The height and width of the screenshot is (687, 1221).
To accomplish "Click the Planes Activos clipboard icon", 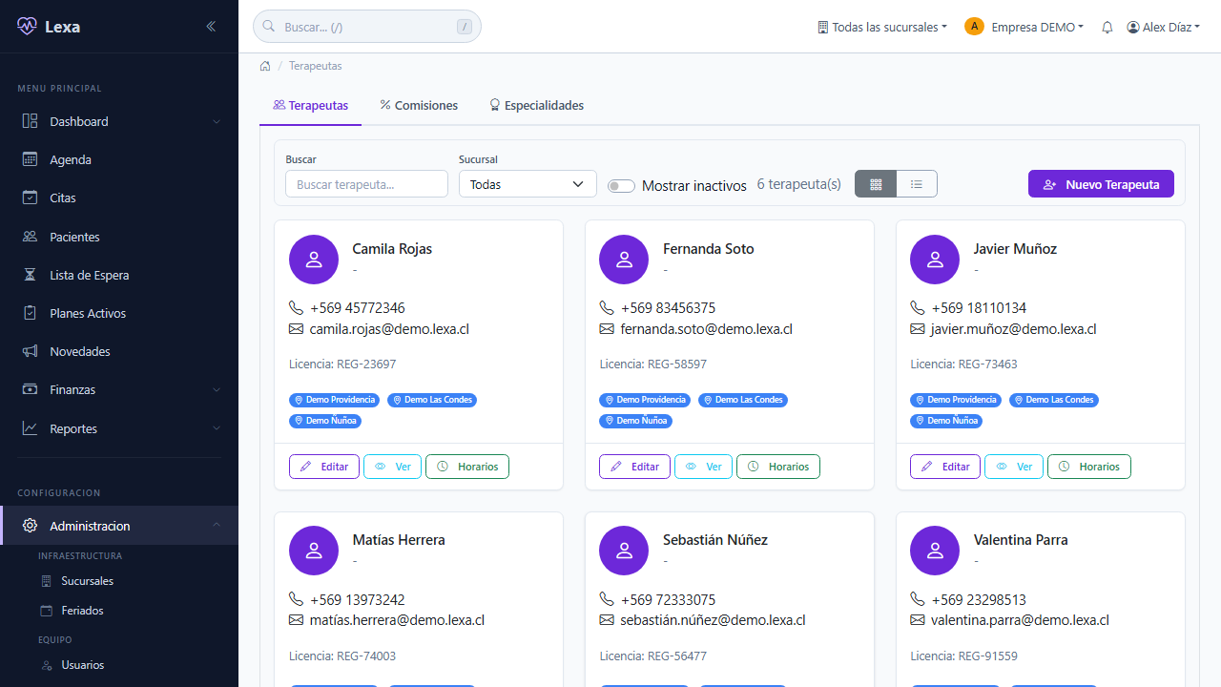I will (x=31, y=313).
